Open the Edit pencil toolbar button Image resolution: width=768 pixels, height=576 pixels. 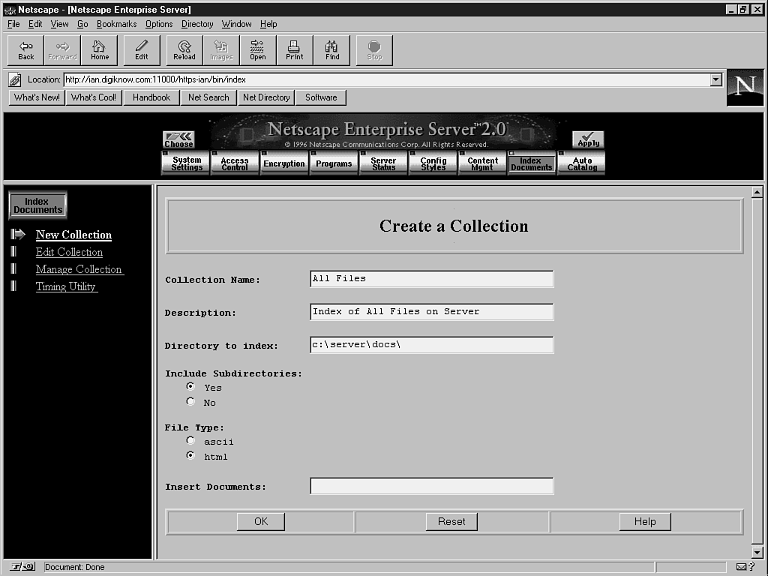pyautogui.click(x=142, y=50)
